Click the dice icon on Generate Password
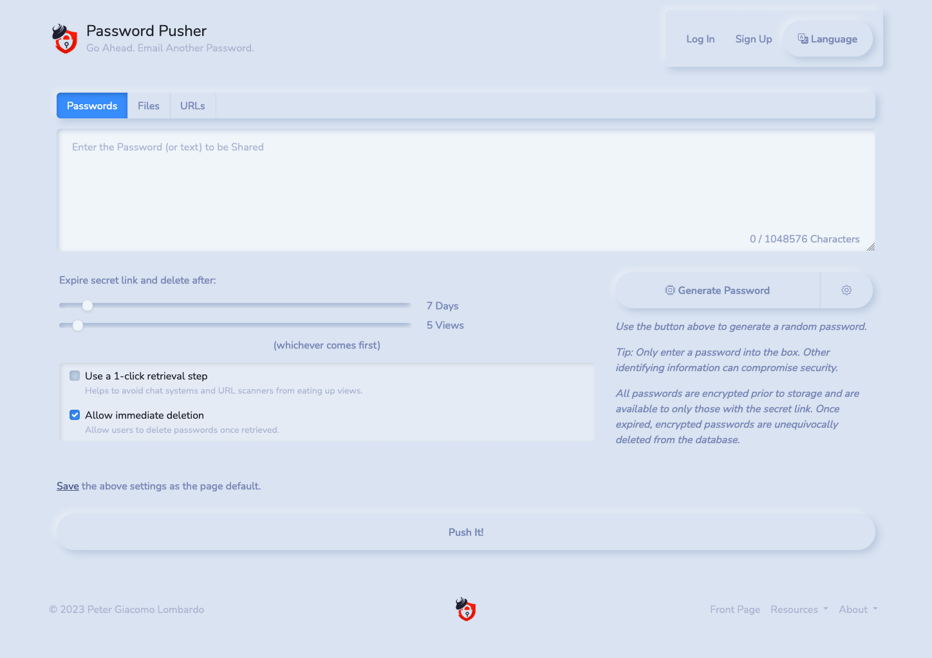This screenshot has width=932, height=658. (669, 290)
